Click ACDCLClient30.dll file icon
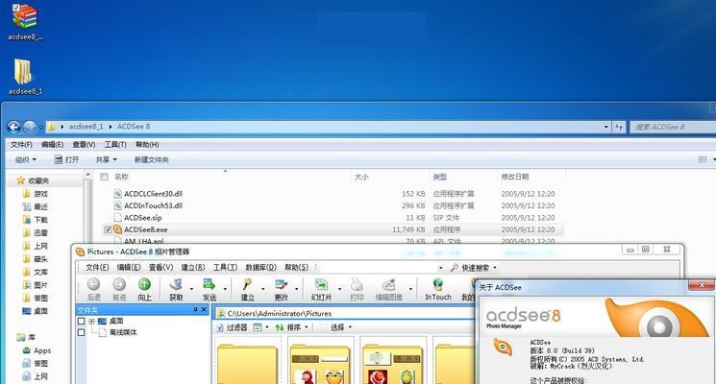The height and width of the screenshot is (384, 716). [117, 194]
